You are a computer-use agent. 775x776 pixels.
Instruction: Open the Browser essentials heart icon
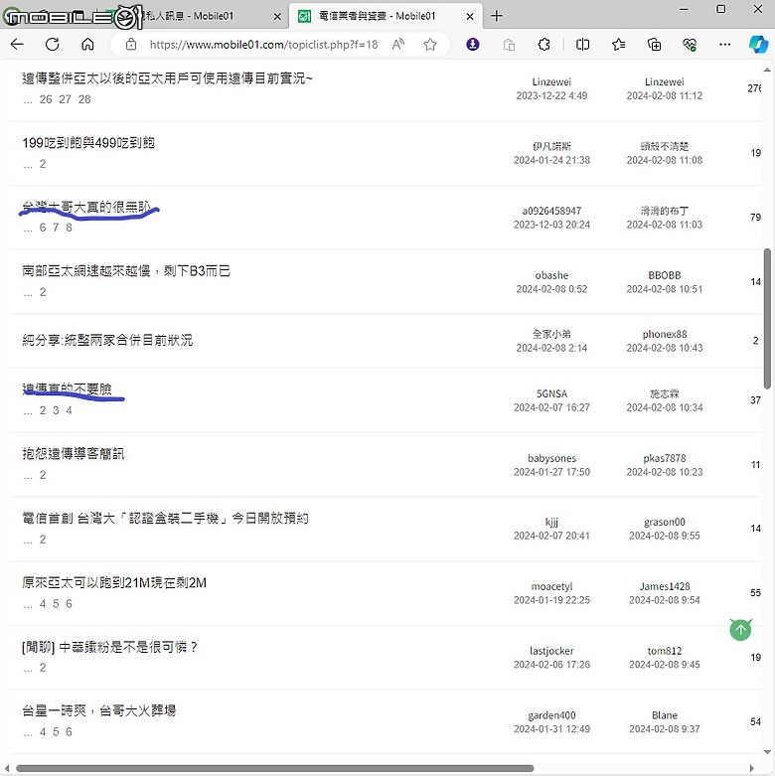[690, 45]
